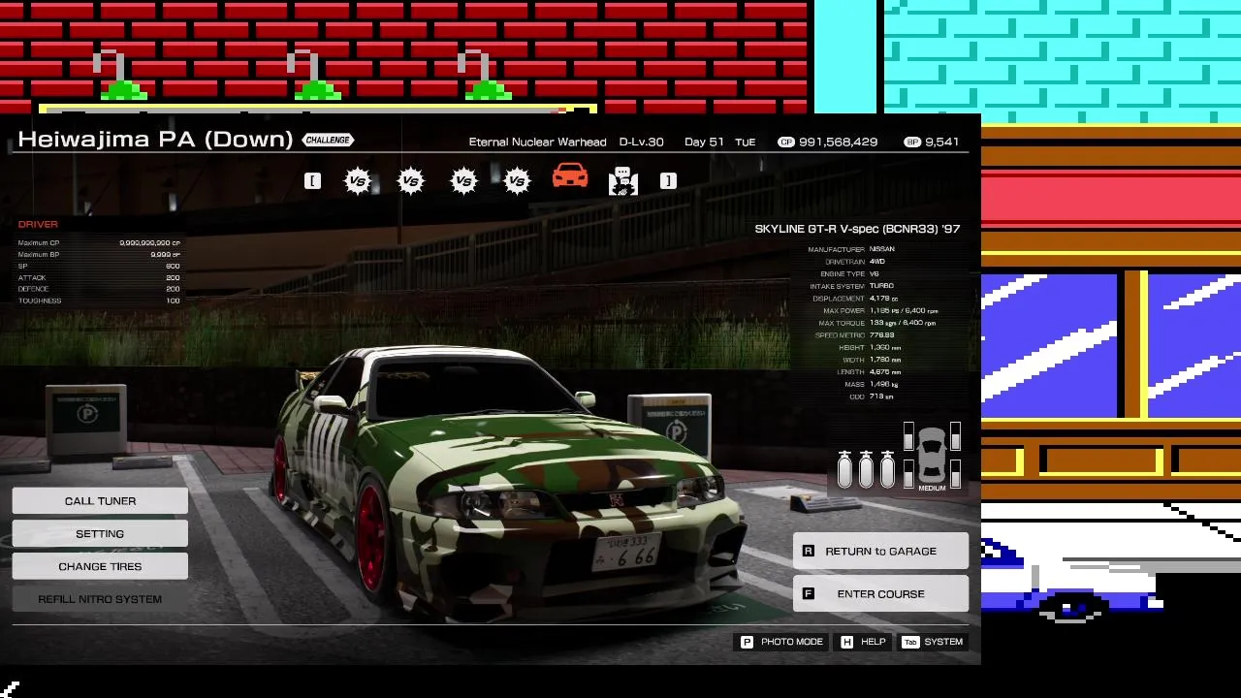Click the D-Lv.30 driver level
The image size is (1241, 698).
tap(642, 142)
